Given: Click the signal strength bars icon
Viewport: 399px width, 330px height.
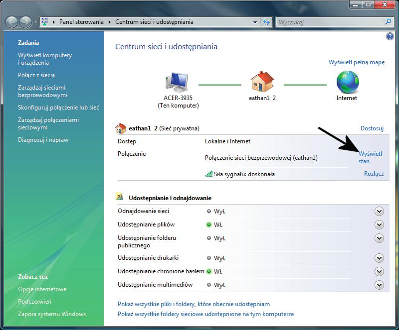Looking at the screenshot, I should pyautogui.click(x=208, y=174).
